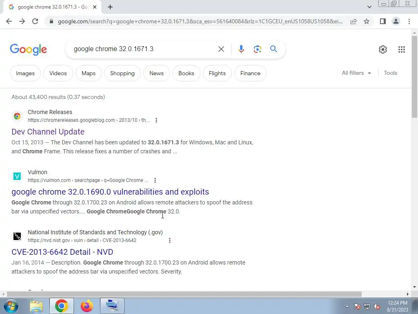Open the chromereleases.googleblog.com URL
The image size is (418, 314).
[x=89, y=120]
